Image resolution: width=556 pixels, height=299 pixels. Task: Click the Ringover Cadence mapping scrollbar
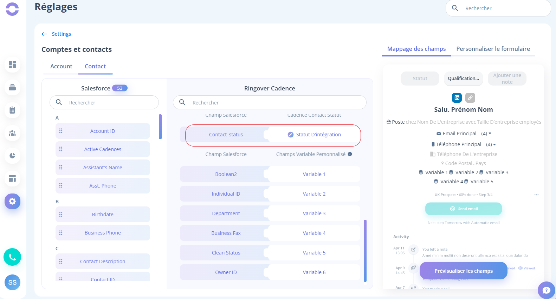(365, 251)
